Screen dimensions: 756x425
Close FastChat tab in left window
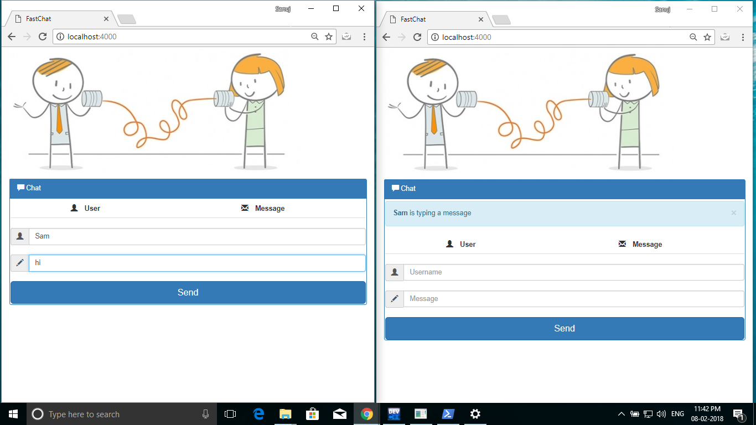click(x=106, y=18)
